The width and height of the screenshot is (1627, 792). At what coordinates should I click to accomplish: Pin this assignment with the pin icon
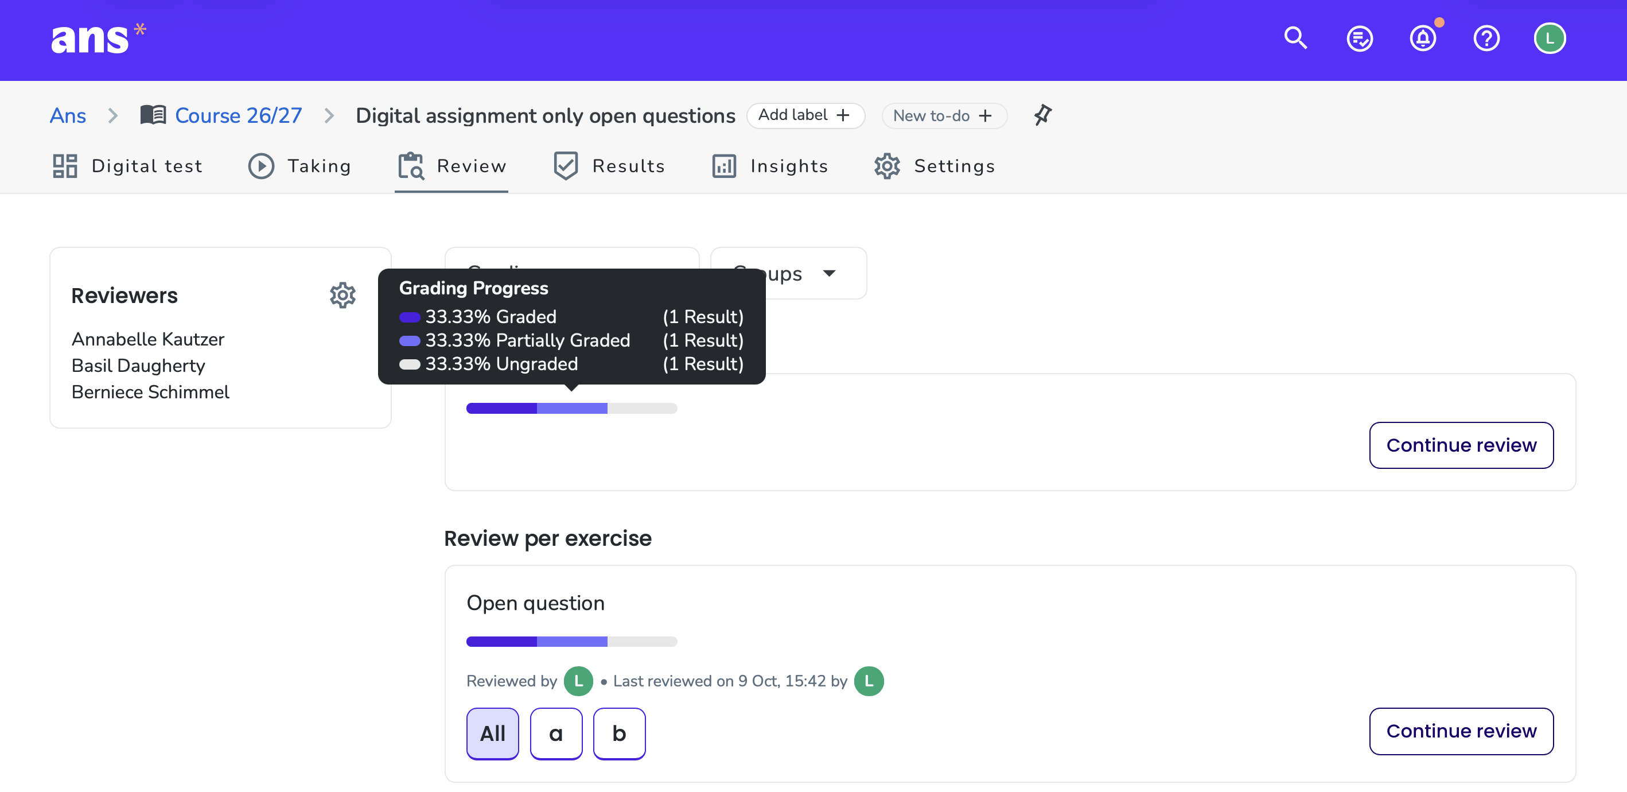pos(1042,115)
